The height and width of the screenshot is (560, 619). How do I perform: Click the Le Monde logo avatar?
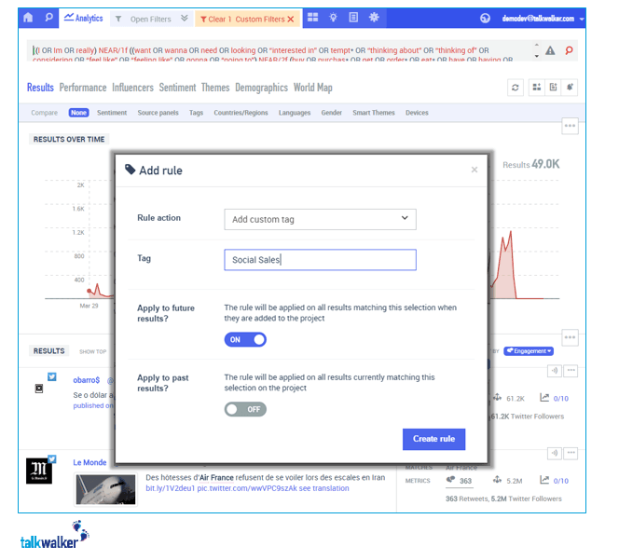(39, 471)
